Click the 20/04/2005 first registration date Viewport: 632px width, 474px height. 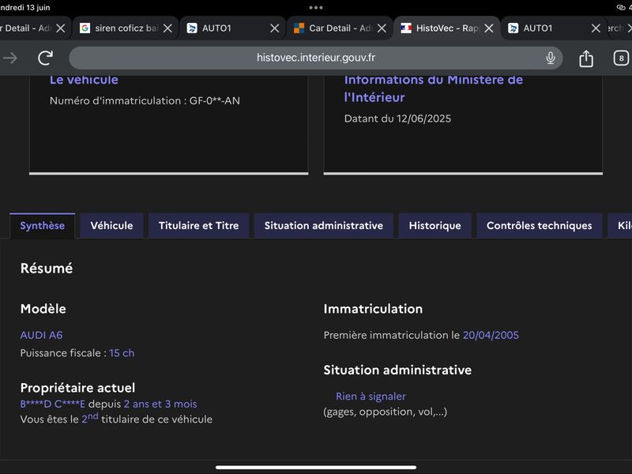tap(491, 335)
